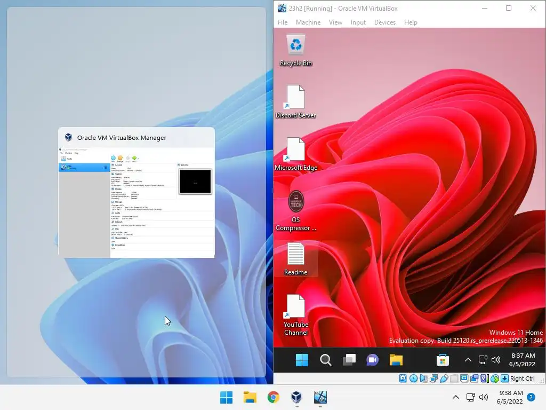Maximize the 23h2 VirtualBox window
546x410 pixels.
pyautogui.click(x=509, y=8)
